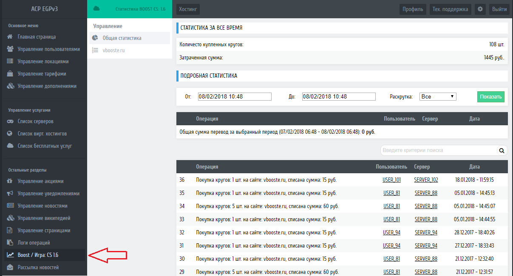513x276 pixels.
Task: Click the home icon beside Главная страница
Action: [10, 37]
